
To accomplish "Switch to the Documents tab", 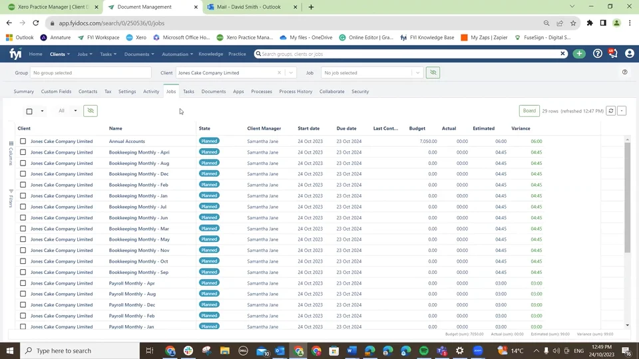I will [213, 92].
